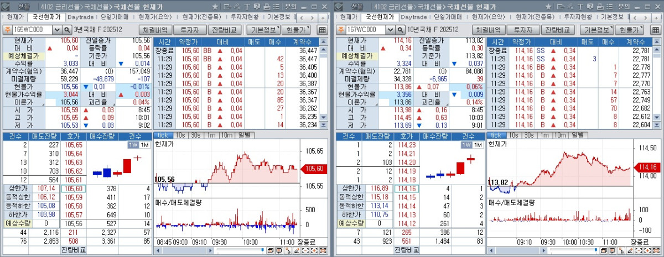
Task: Click the list icon next to 문의 in the 3년국채 window
Action: click(276, 7)
